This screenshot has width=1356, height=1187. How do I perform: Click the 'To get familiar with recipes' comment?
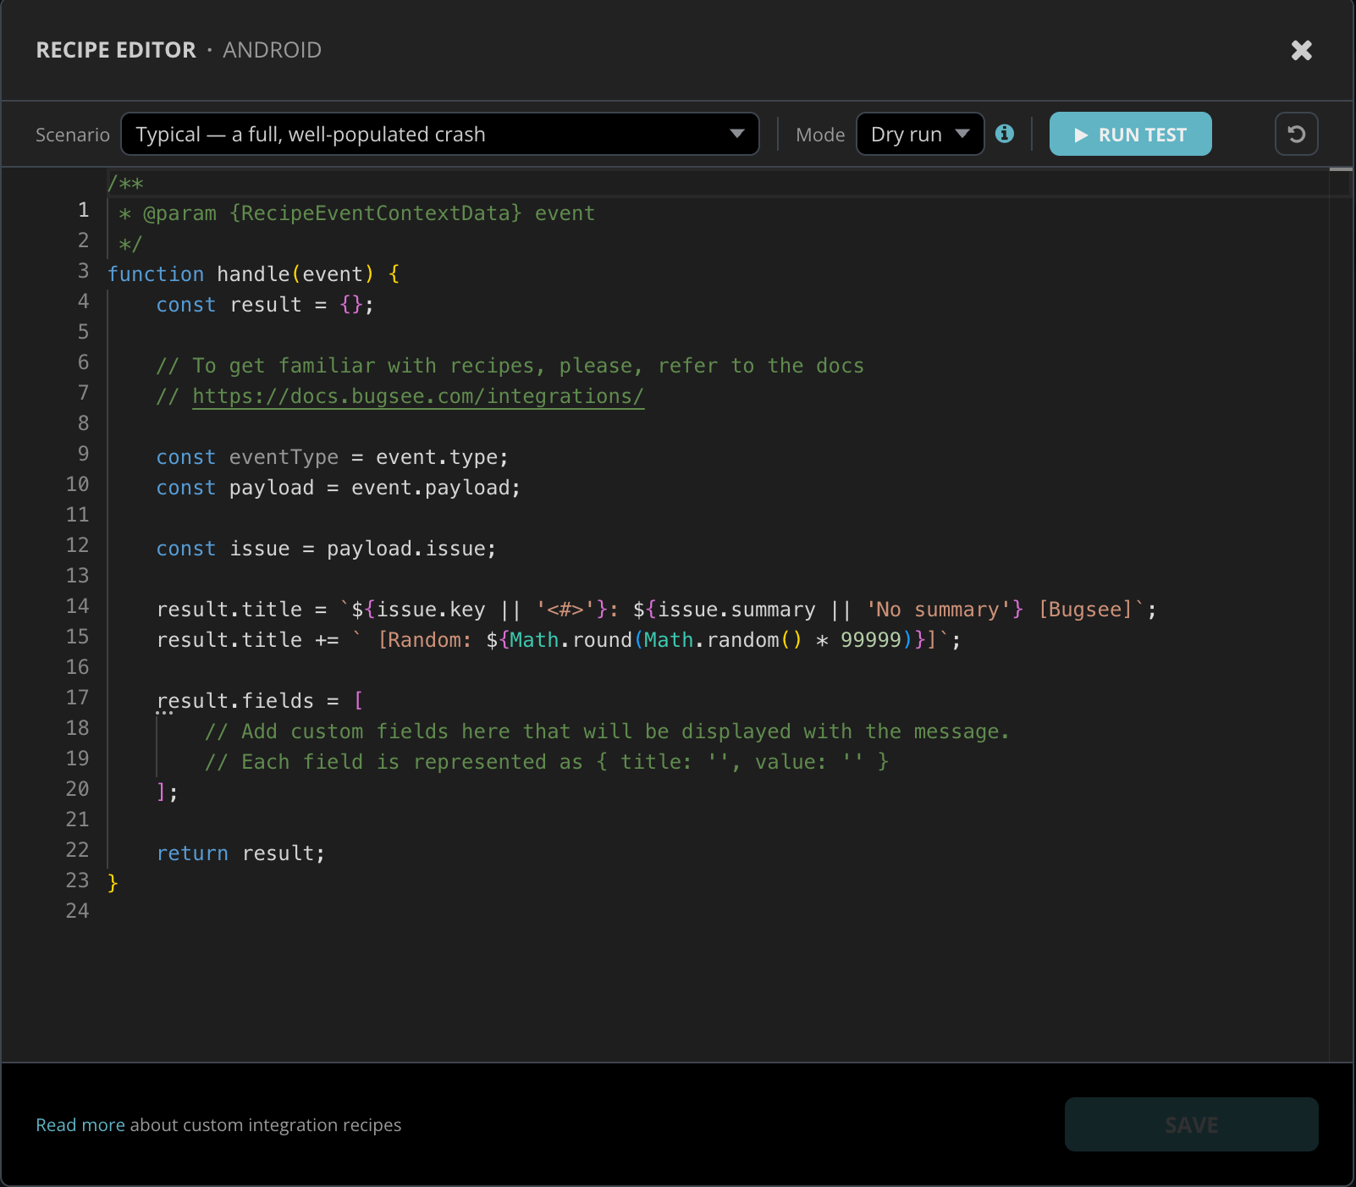[510, 366]
